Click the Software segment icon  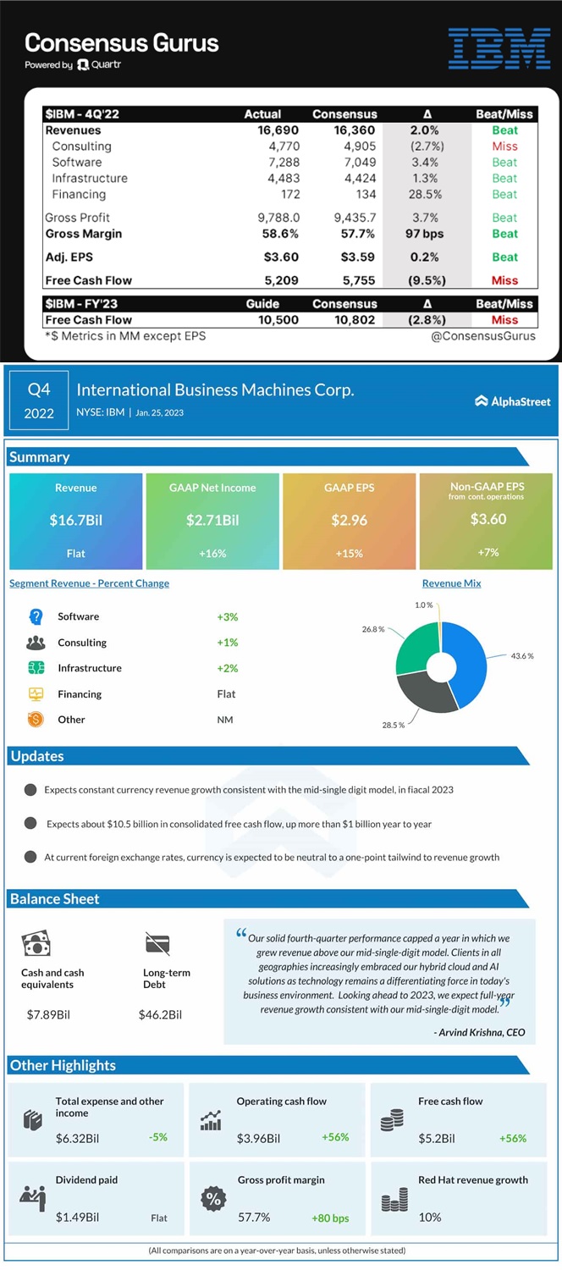pyautogui.click(x=36, y=616)
